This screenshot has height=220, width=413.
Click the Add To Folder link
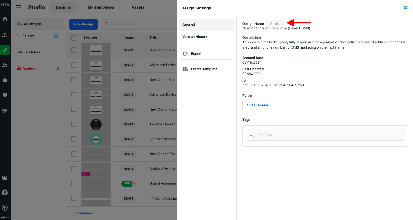pyautogui.click(x=257, y=105)
